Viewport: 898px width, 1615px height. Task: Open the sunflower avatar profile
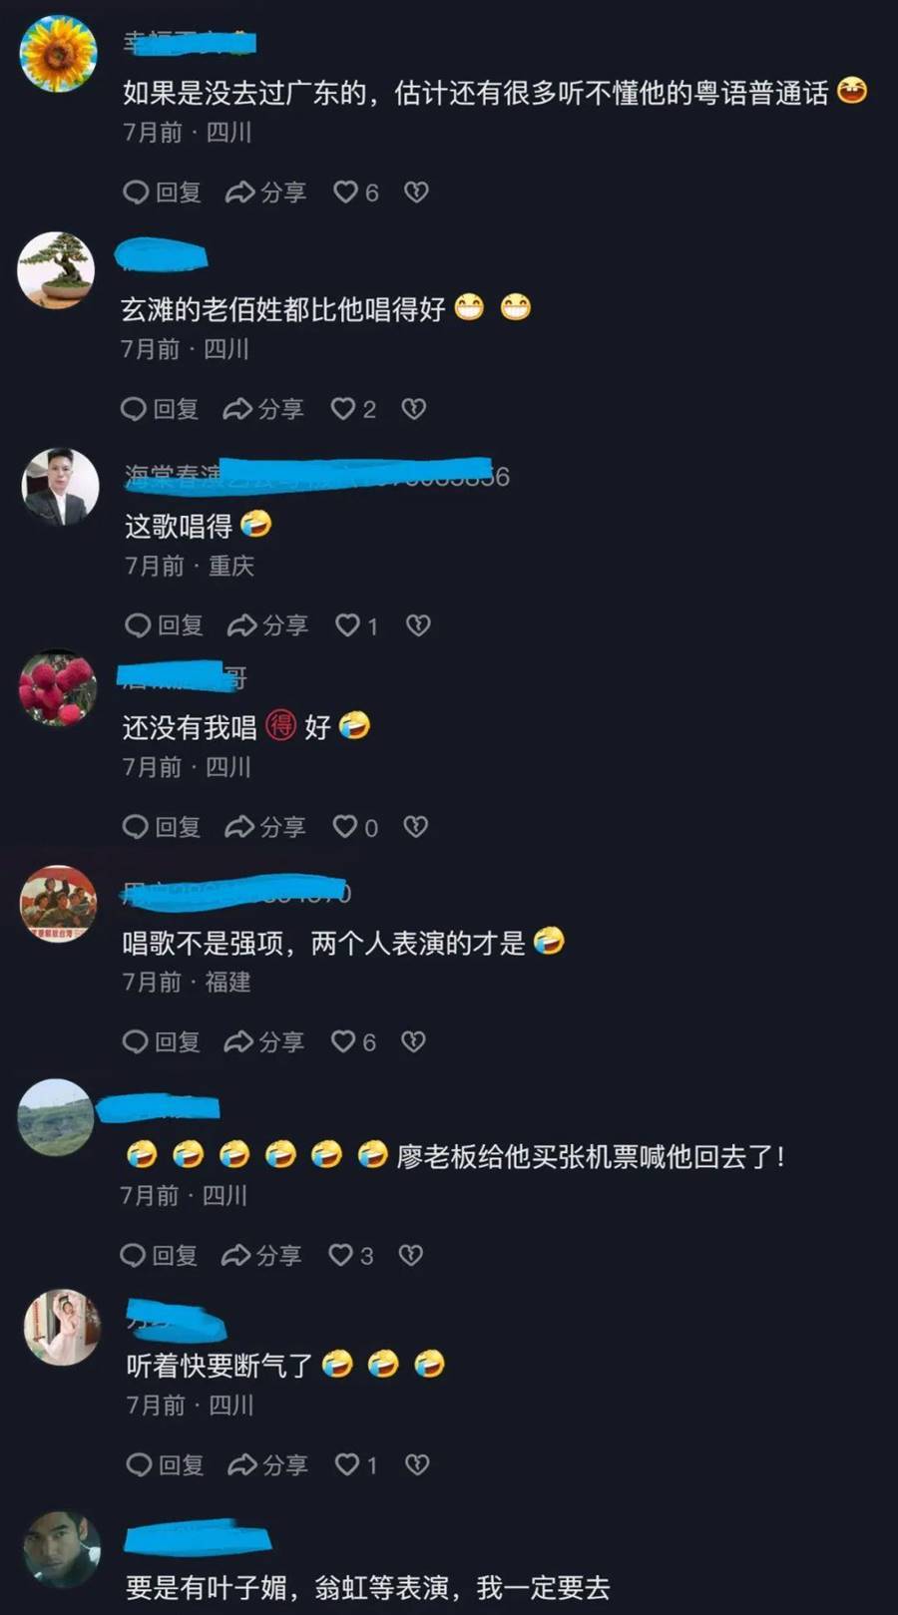(59, 54)
